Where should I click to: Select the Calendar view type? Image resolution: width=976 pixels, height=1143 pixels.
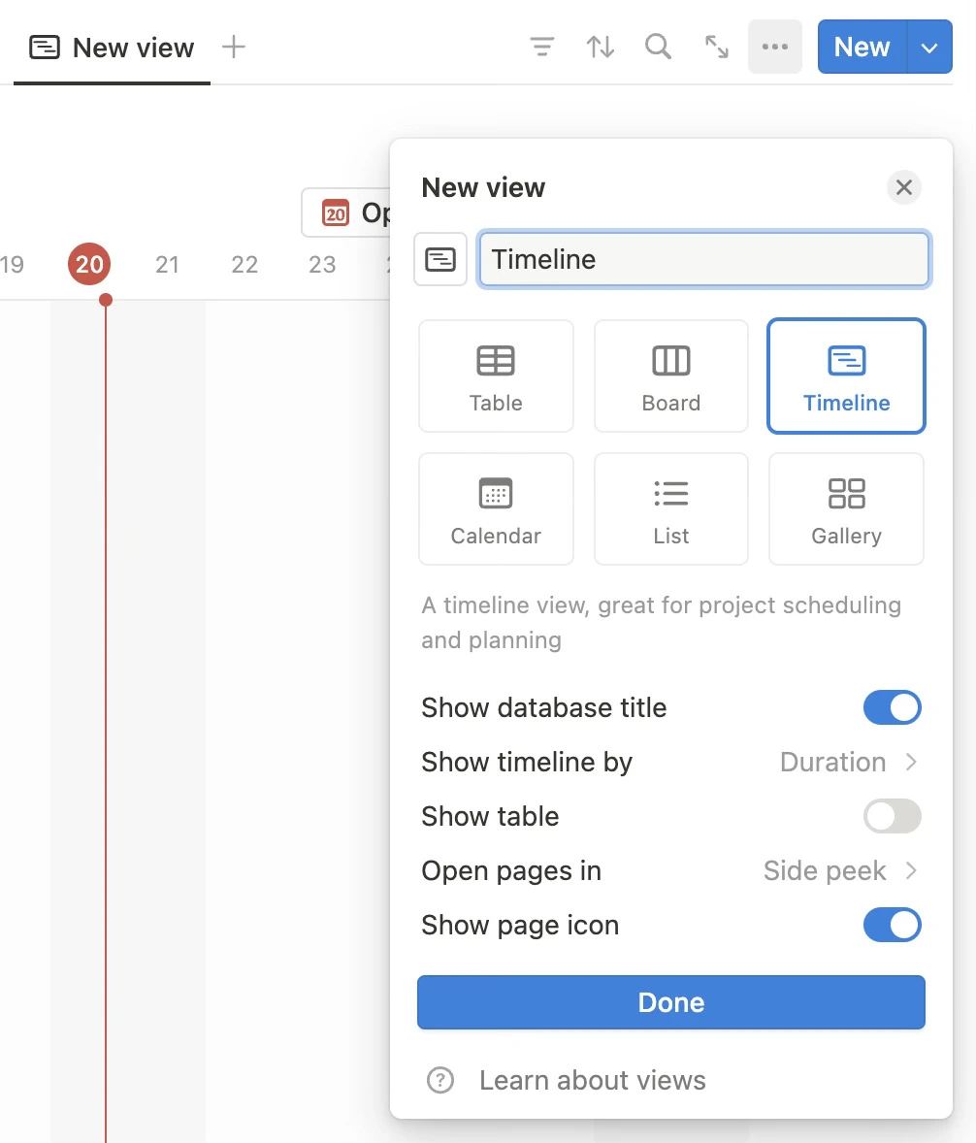496,508
